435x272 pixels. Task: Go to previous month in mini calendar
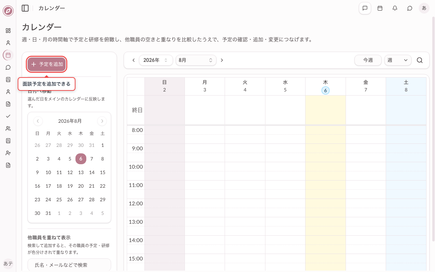[x=38, y=121]
